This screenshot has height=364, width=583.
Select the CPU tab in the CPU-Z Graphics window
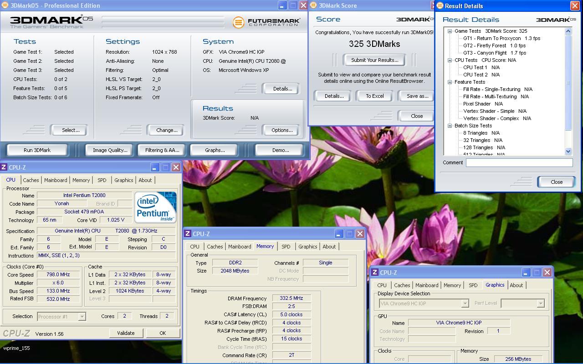click(x=382, y=285)
